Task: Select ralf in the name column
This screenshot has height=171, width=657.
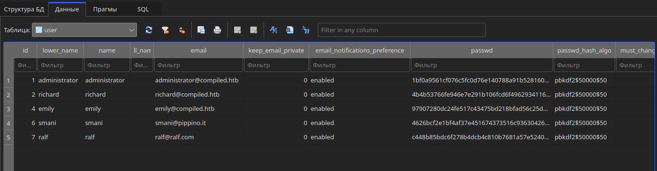Action: (x=107, y=137)
